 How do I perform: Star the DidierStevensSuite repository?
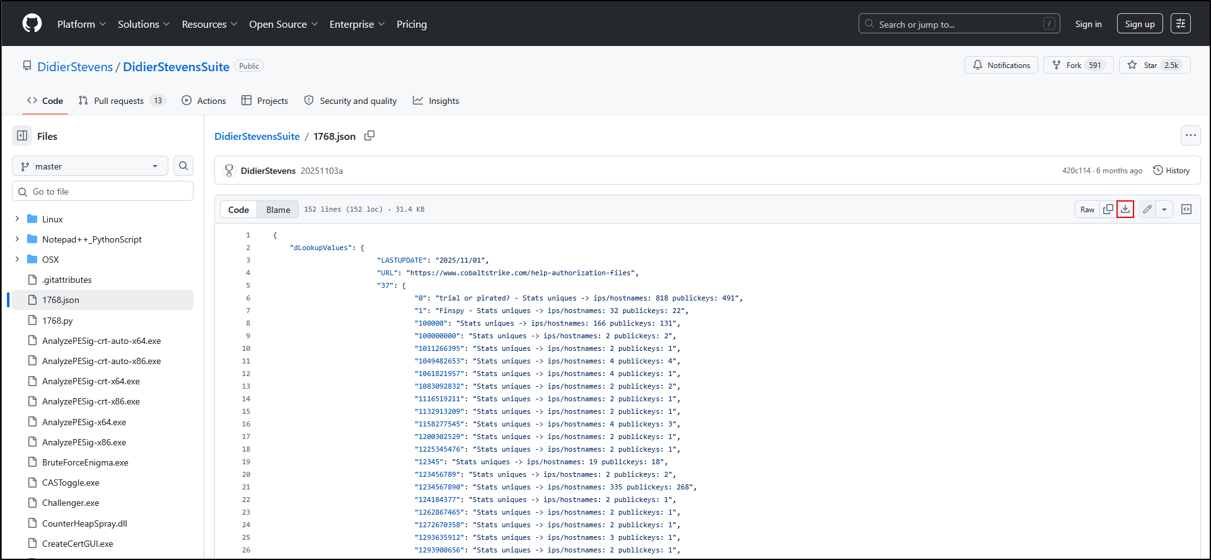click(x=1154, y=65)
